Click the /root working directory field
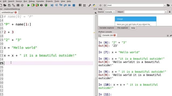Screen dimensions: 172x96 pyautogui.click(x=135, y=5)
